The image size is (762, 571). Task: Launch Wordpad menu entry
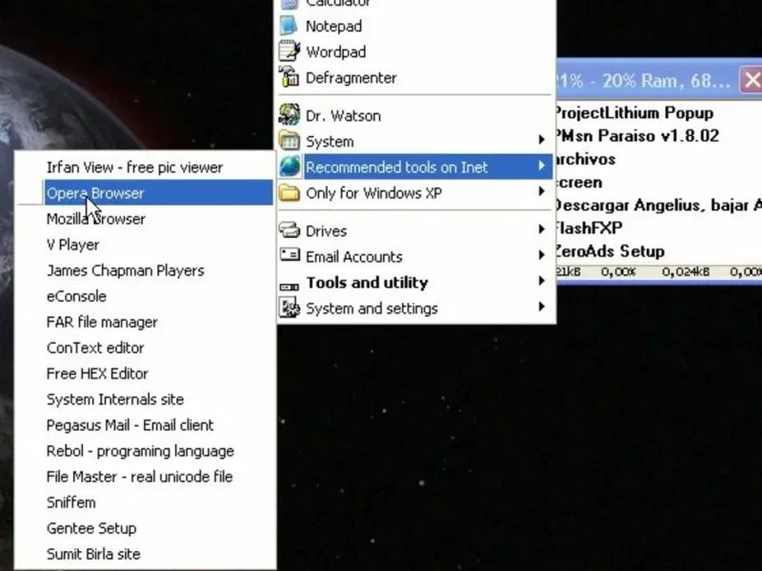coord(416,52)
